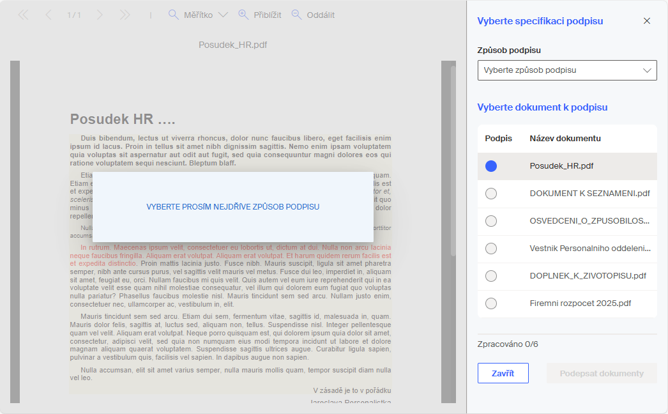This screenshot has height=414, width=668.
Task: Click the page indicator 1 / 1
Action: tap(74, 15)
